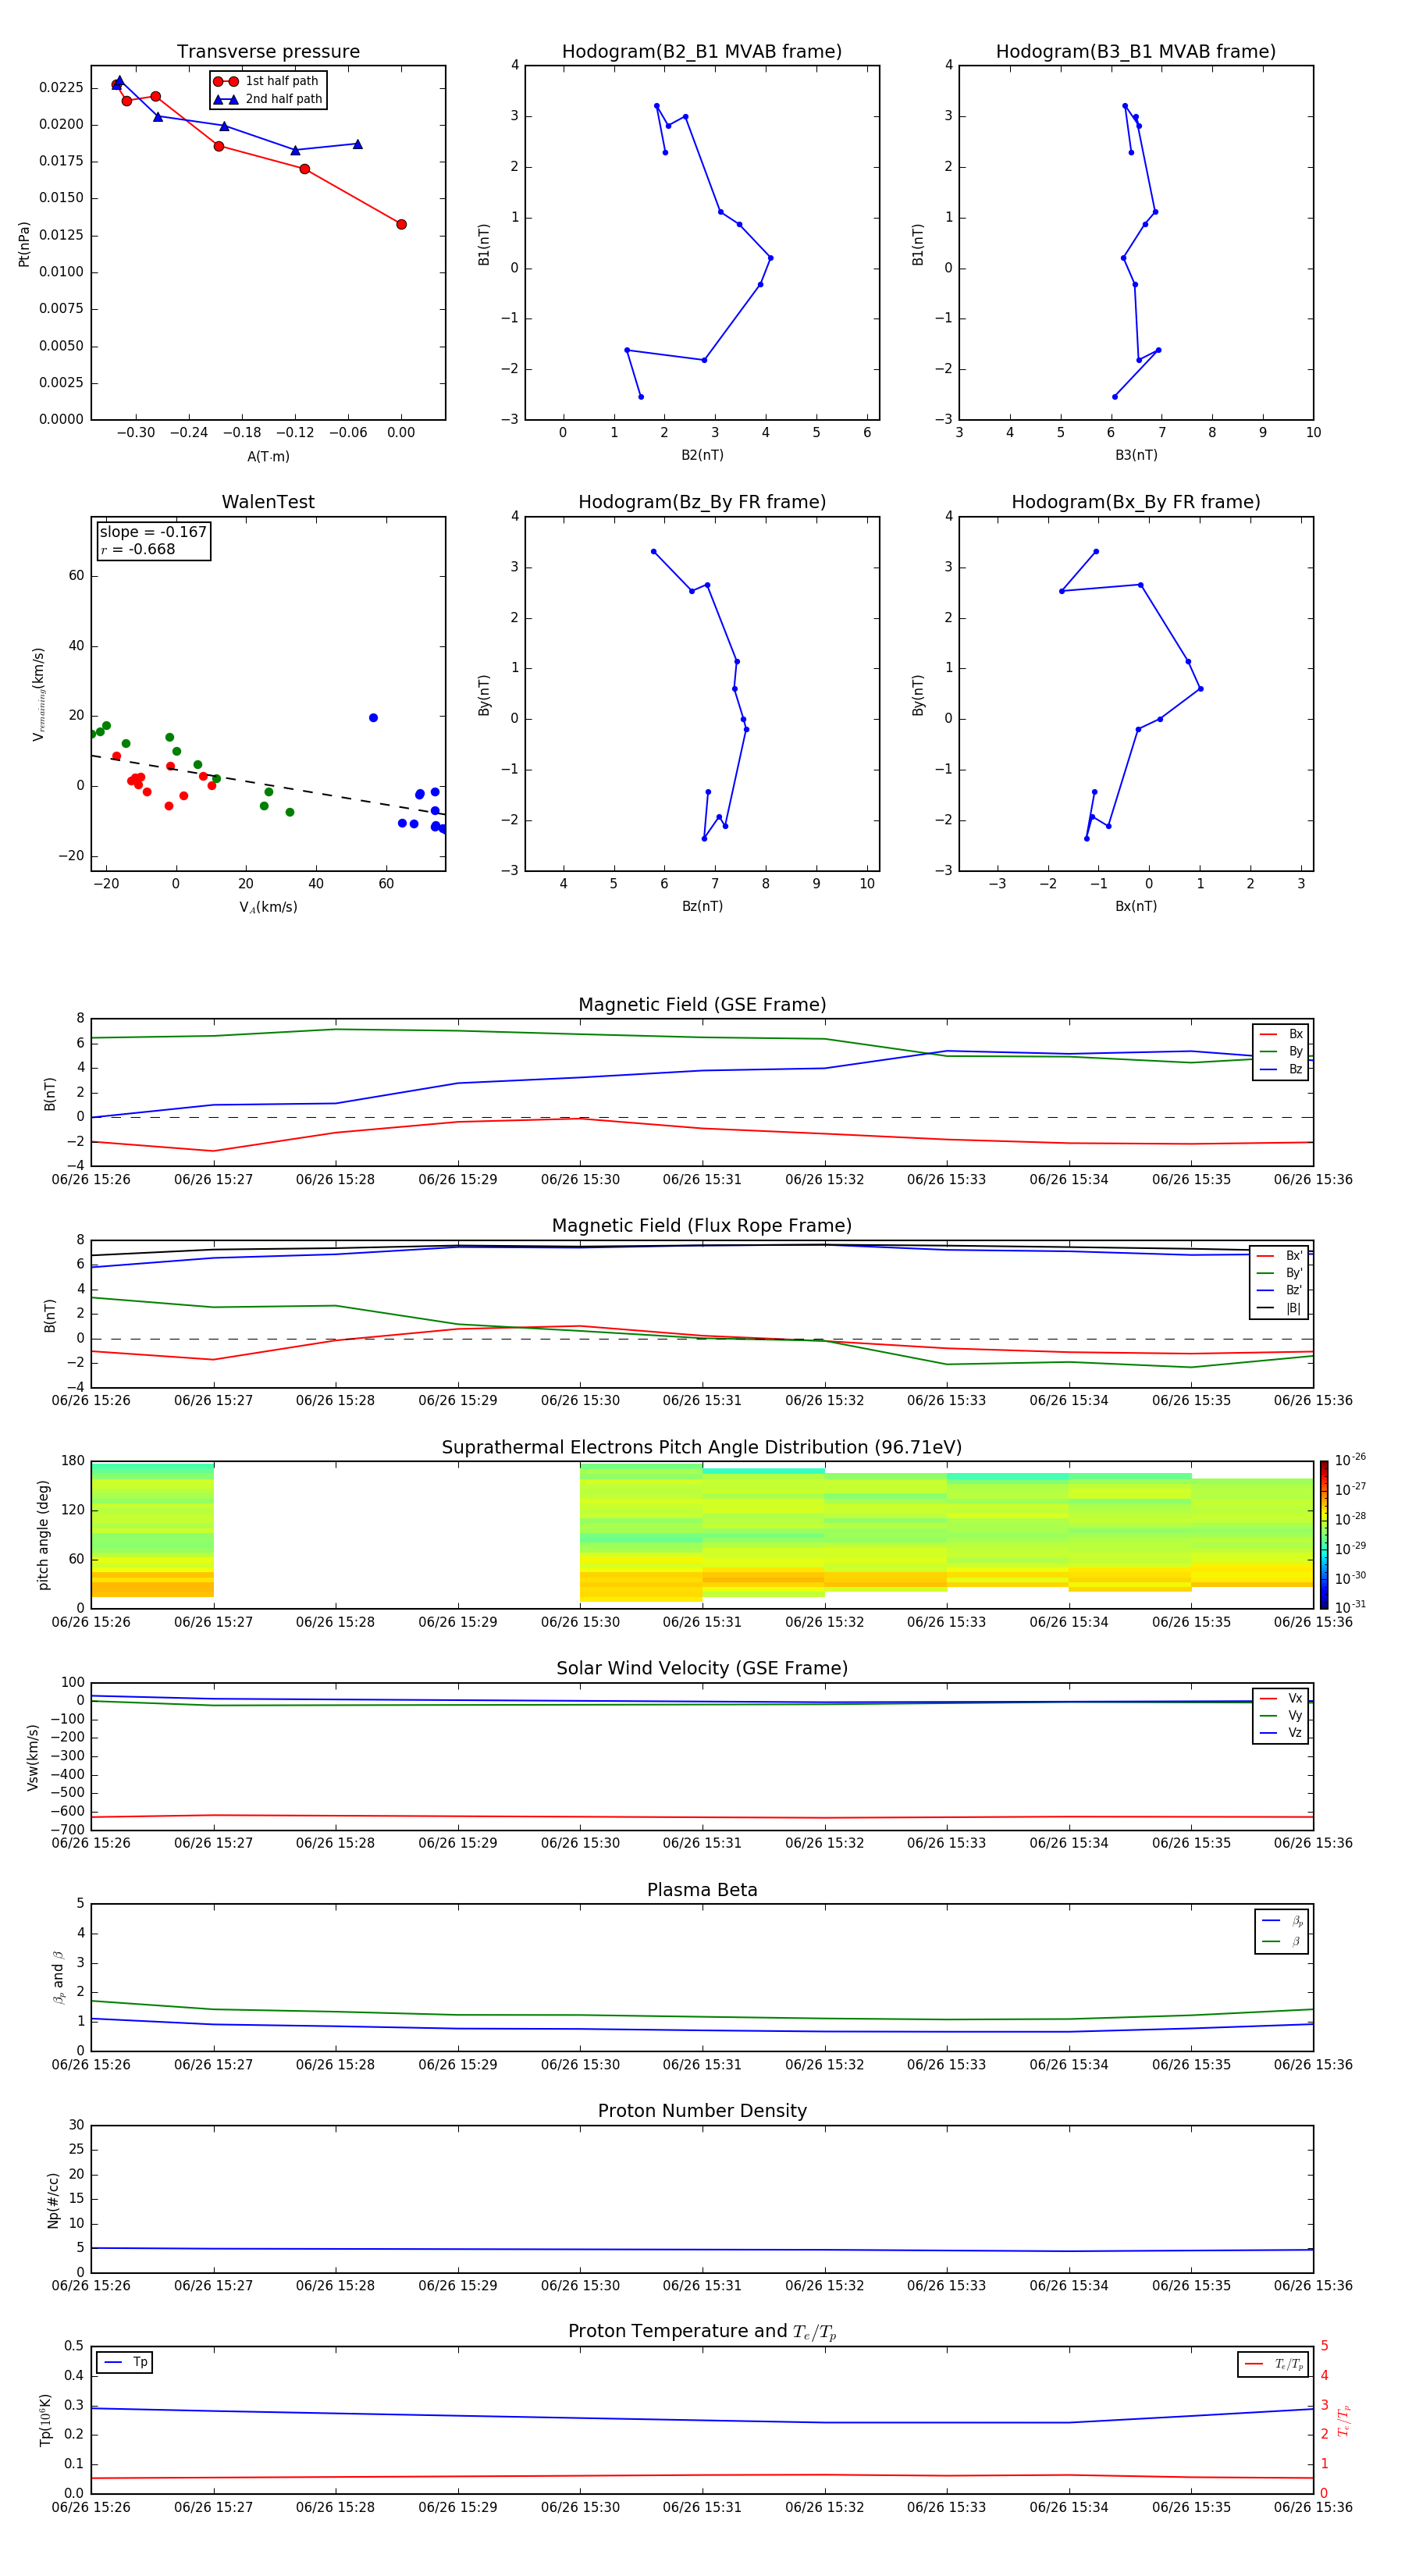
Task: Click the 10^-26 colorbar tick label
Action: (x=1350, y=1460)
